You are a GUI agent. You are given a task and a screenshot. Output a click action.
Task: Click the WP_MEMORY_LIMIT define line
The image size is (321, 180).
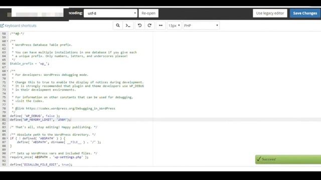(x=40, y=119)
